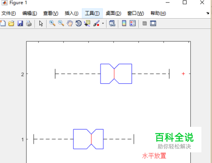The height and width of the screenshot is (163, 212).
Task: Select the Pan hand tool
Action: click(70, 23)
